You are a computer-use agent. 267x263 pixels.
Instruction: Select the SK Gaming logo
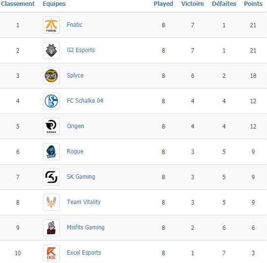tap(51, 177)
